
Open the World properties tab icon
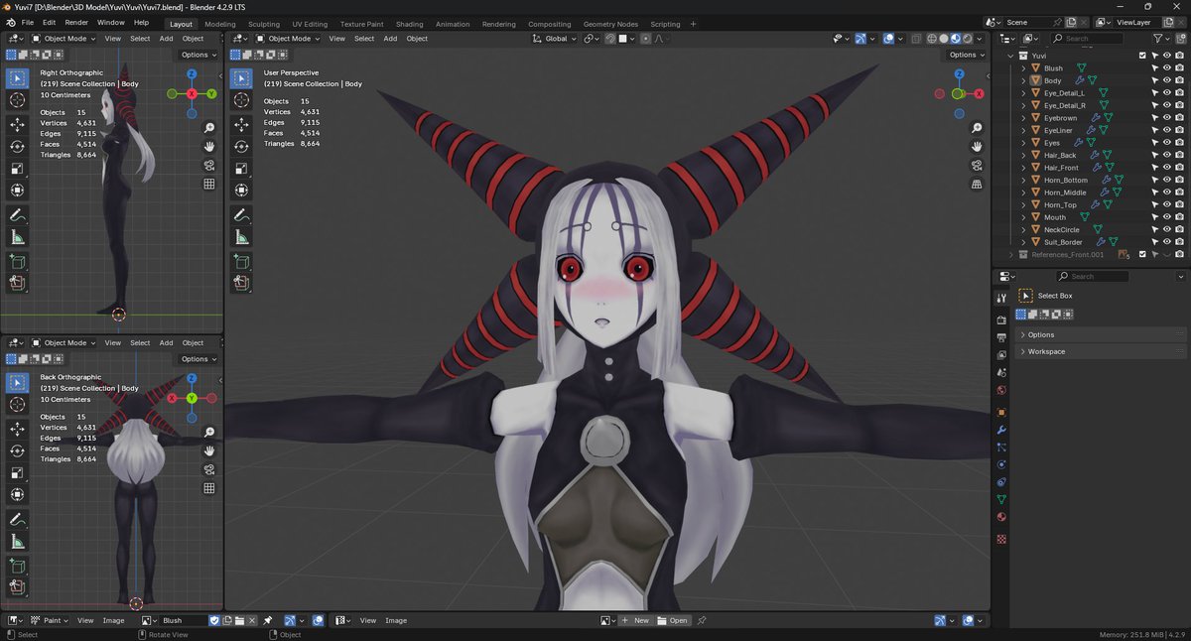point(1001,390)
